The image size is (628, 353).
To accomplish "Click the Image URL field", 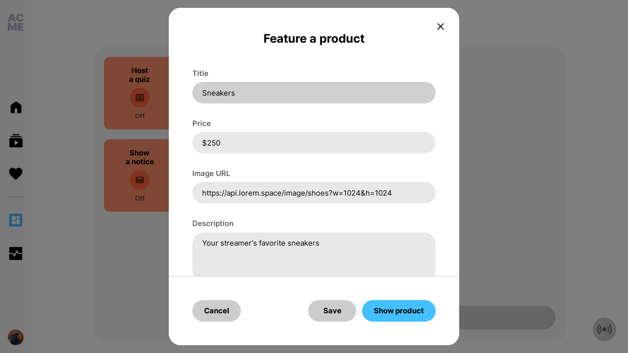I will [314, 193].
